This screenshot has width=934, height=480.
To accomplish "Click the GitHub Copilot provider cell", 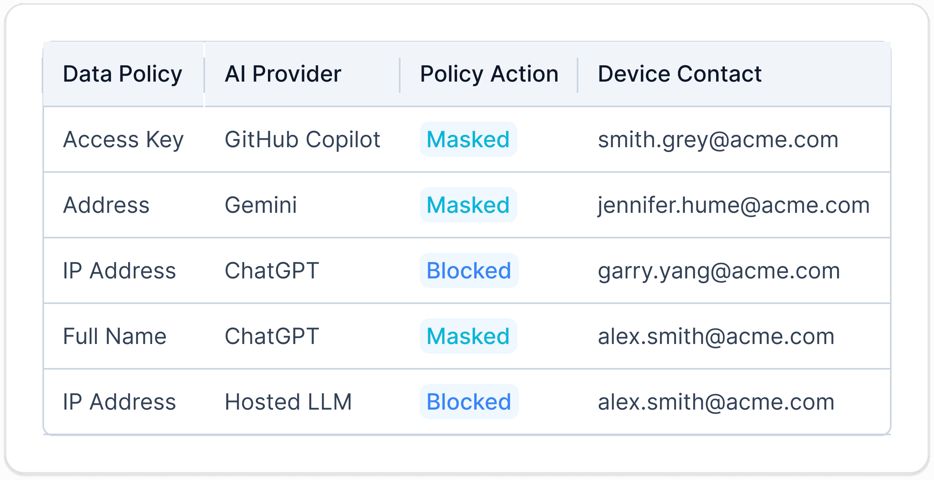I will click(x=302, y=140).
